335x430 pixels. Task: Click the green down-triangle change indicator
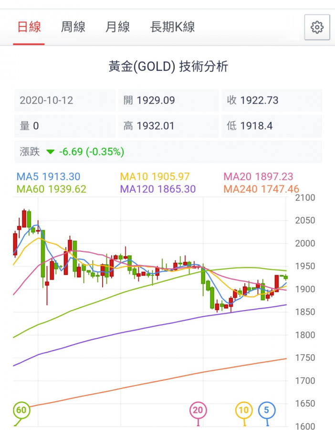(x=51, y=152)
